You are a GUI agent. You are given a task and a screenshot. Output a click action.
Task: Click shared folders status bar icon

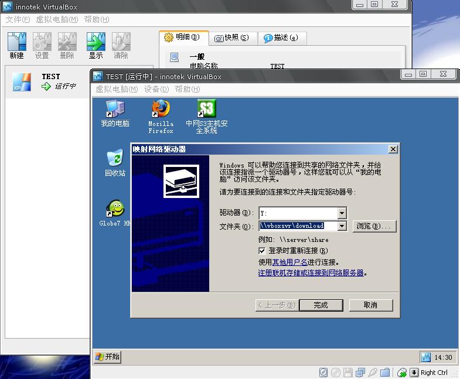[385, 373]
